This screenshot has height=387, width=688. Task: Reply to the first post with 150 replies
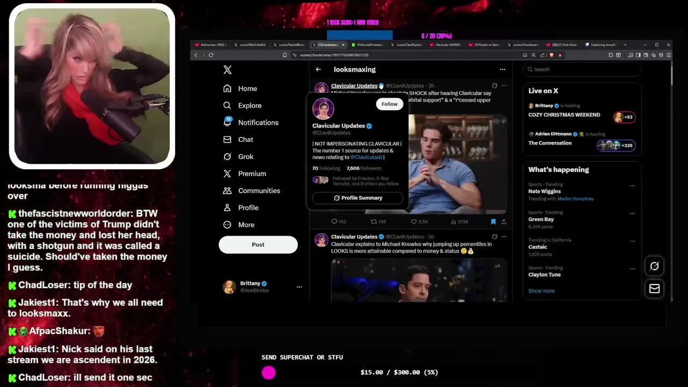(339, 221)
